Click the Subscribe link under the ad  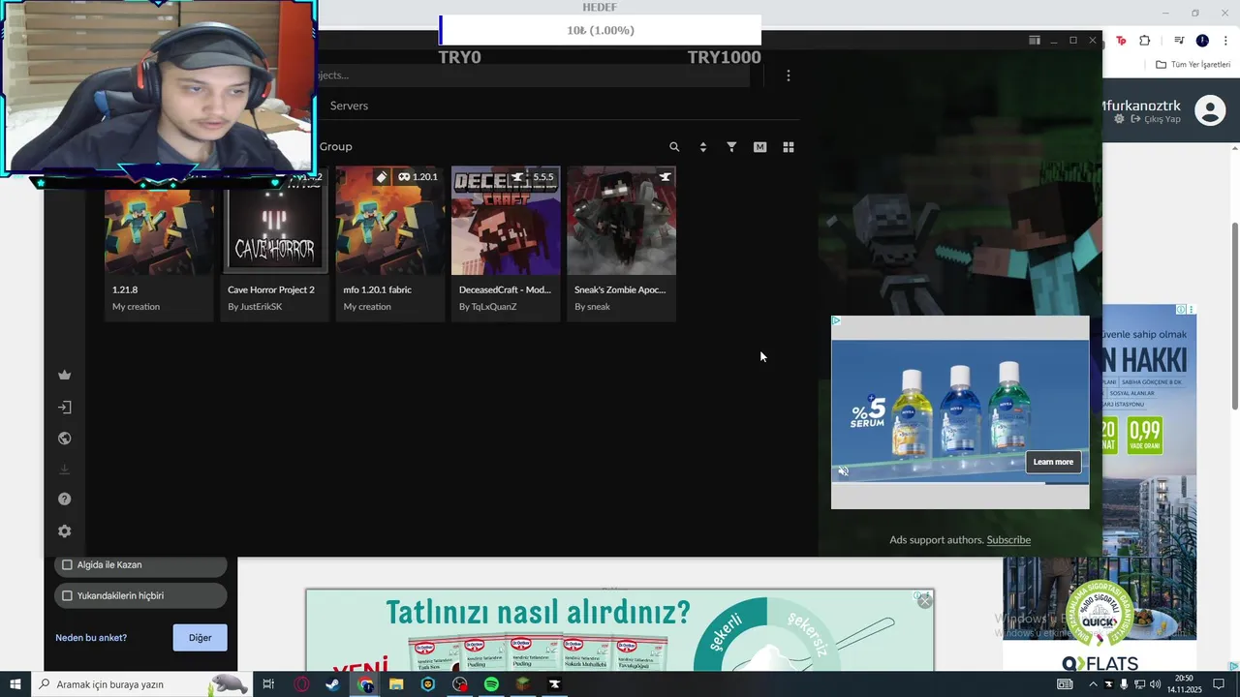[x=1008, y=539]
